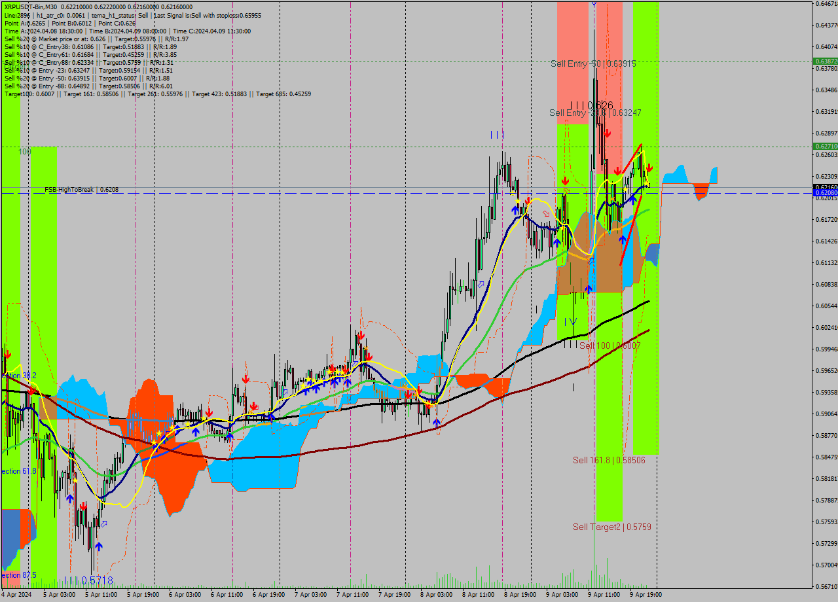This screenshot has width=838, height=602.
Task: Click the 5 Apr 11:00 time label
Action: coord(101,595)
